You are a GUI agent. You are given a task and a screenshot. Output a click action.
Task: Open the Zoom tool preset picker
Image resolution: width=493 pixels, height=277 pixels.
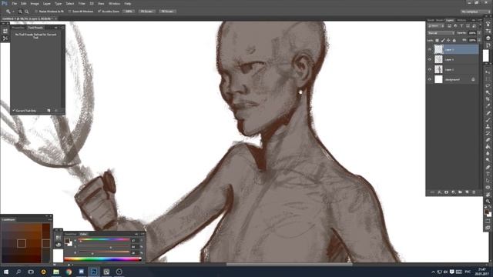(9, 12)
